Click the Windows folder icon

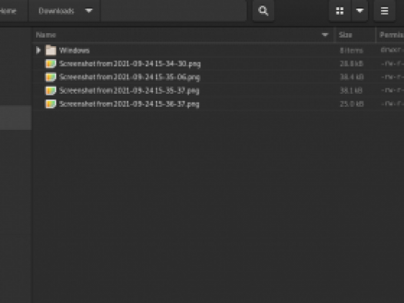point(51,50)
